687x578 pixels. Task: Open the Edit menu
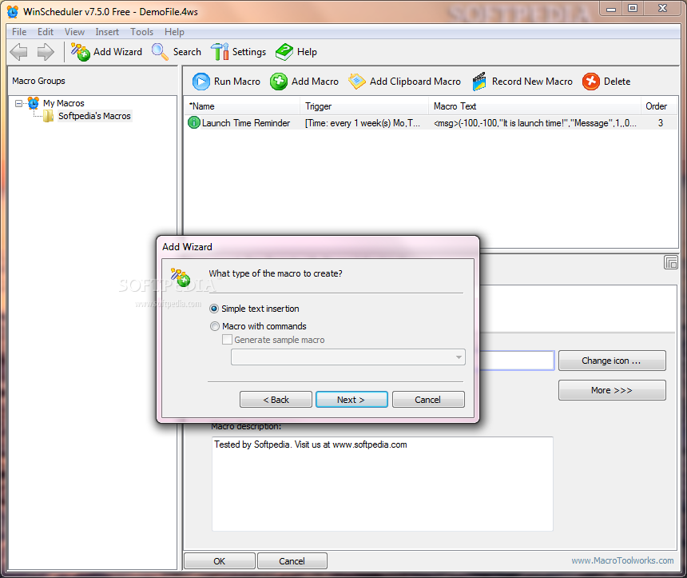(45, 32)
